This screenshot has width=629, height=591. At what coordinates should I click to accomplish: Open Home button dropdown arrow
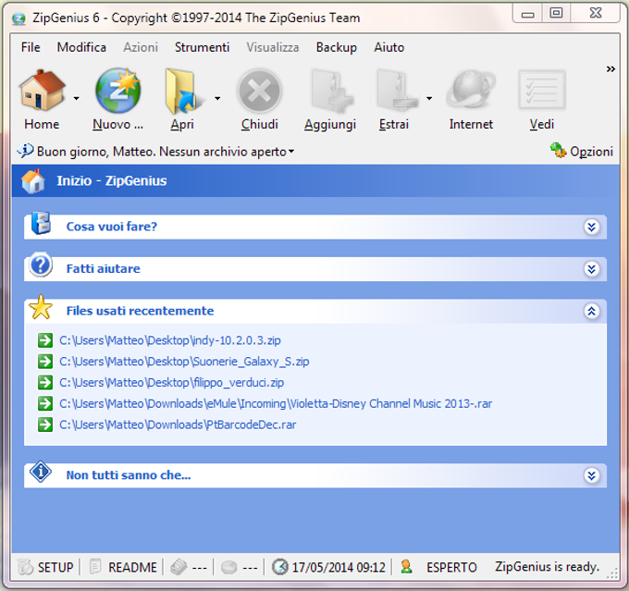[x=76, y=98]
